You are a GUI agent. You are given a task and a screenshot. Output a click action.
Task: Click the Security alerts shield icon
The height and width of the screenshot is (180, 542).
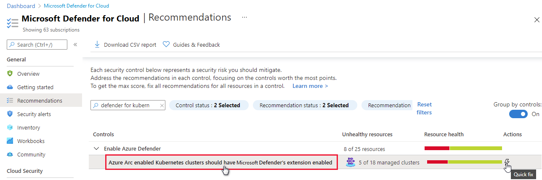(10, 114)
